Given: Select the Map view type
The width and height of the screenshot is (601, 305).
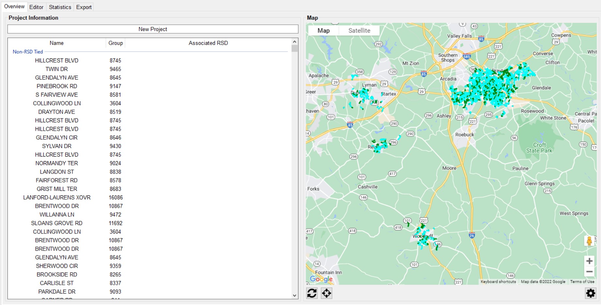Looking at the screenshot, I should point(323,31).
